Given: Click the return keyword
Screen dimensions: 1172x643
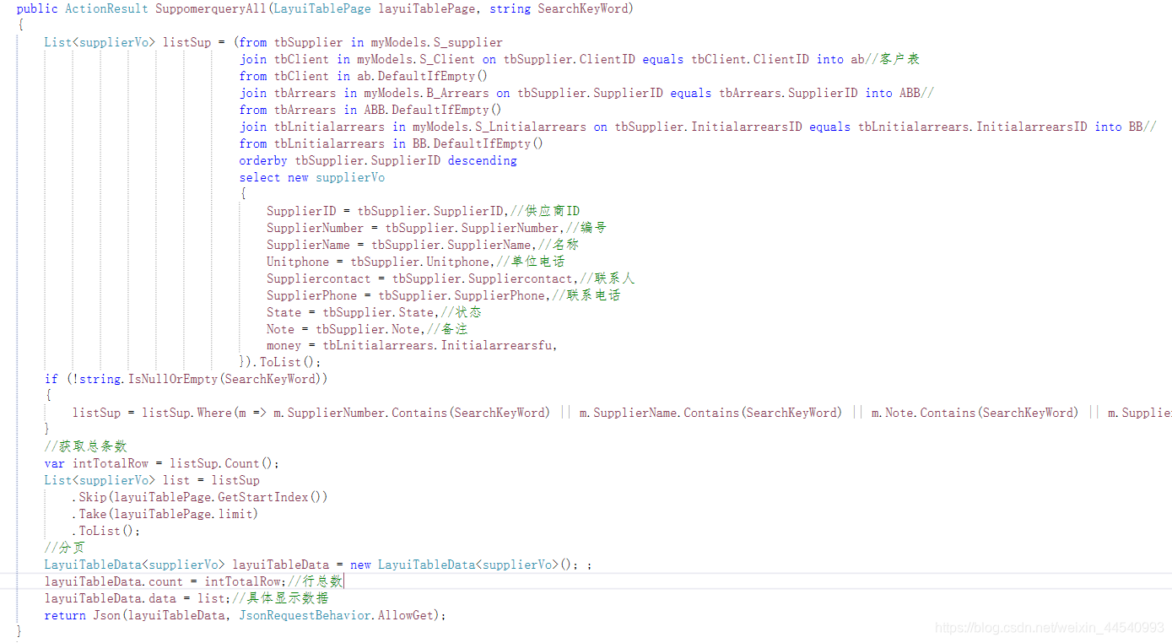Looking at the screenshot, I should pos(65,615).
